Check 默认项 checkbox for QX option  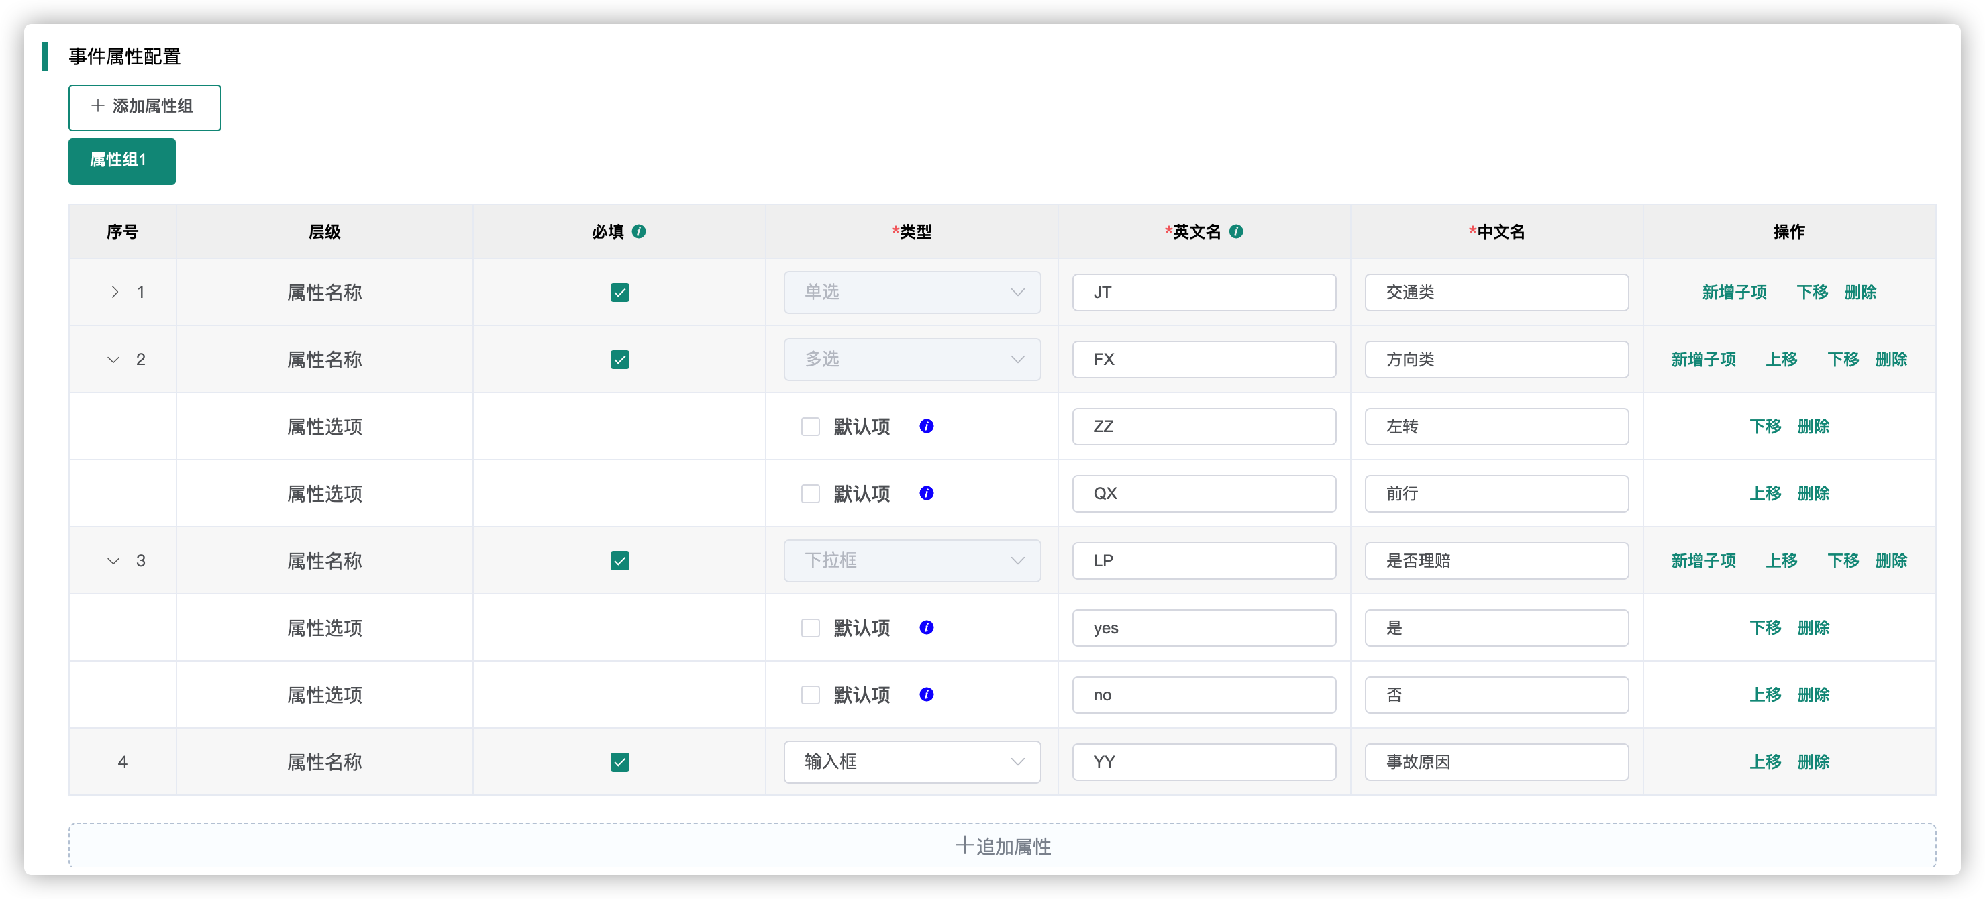(810, 493)
